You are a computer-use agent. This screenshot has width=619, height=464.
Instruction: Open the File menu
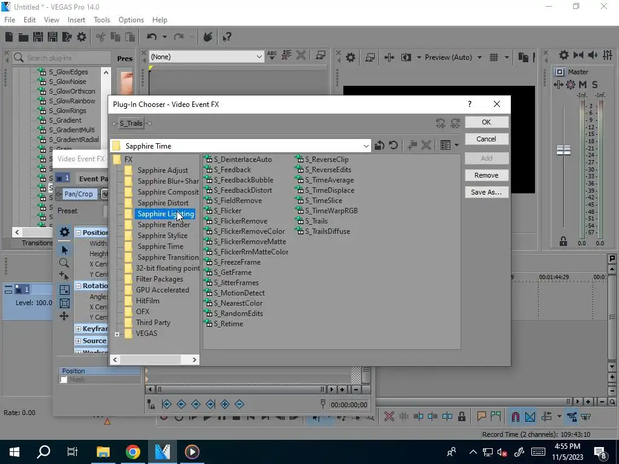[10, 20]
